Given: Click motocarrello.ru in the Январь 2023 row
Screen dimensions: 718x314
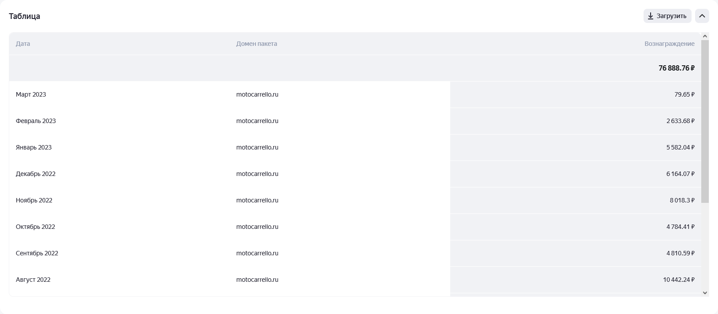Looking at the screenshot, I should (257, 147).
